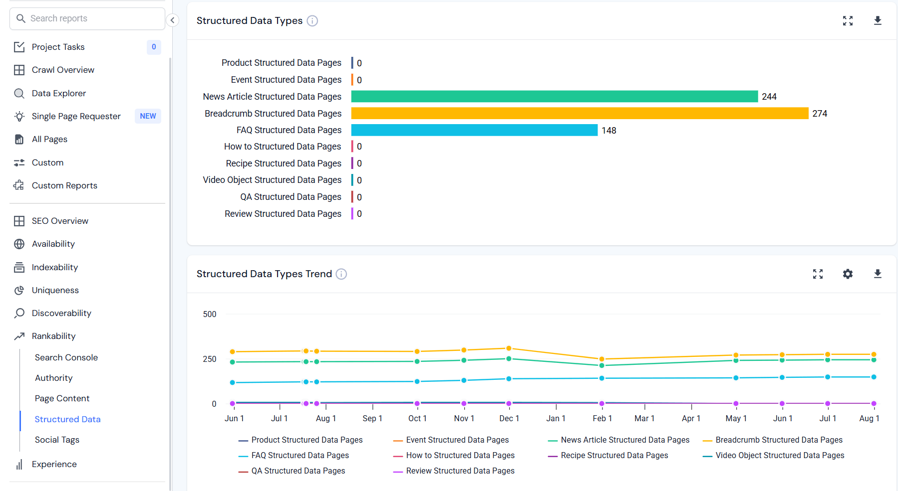Click the Project Tasks count badge
898x491 pixels.
point(154,47)
